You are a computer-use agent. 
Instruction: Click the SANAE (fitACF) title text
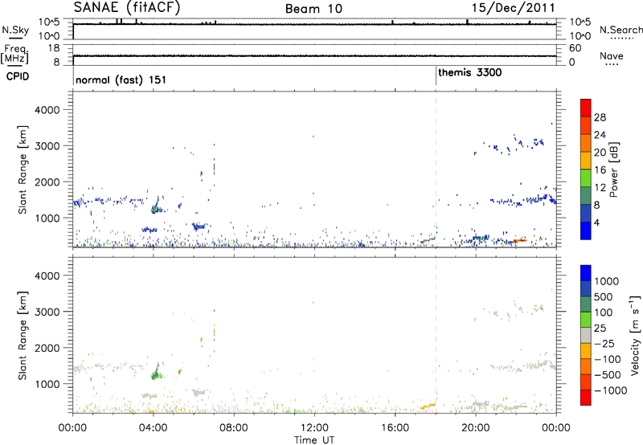127,7
